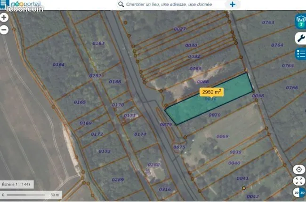The image size is (306, 202).
Task: Click the 2950 m² area label
Action: (211, 92)
